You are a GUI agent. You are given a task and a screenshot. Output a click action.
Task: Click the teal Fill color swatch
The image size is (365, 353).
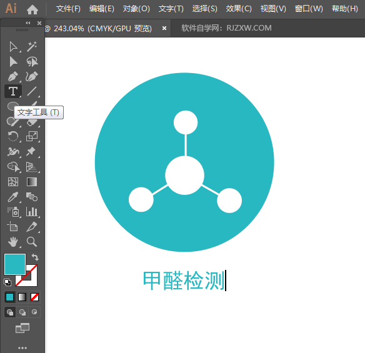click(15, 264)
